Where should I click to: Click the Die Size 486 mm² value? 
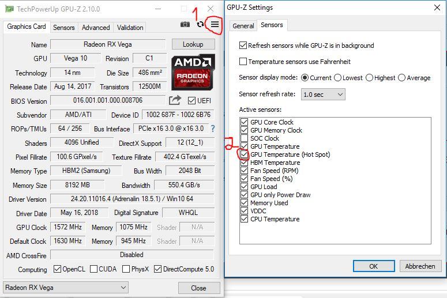[x=150, y=73]
